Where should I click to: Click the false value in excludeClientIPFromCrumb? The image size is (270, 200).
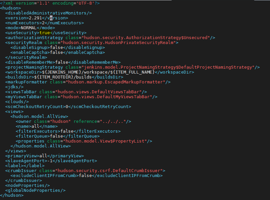(x=86, y=176)
